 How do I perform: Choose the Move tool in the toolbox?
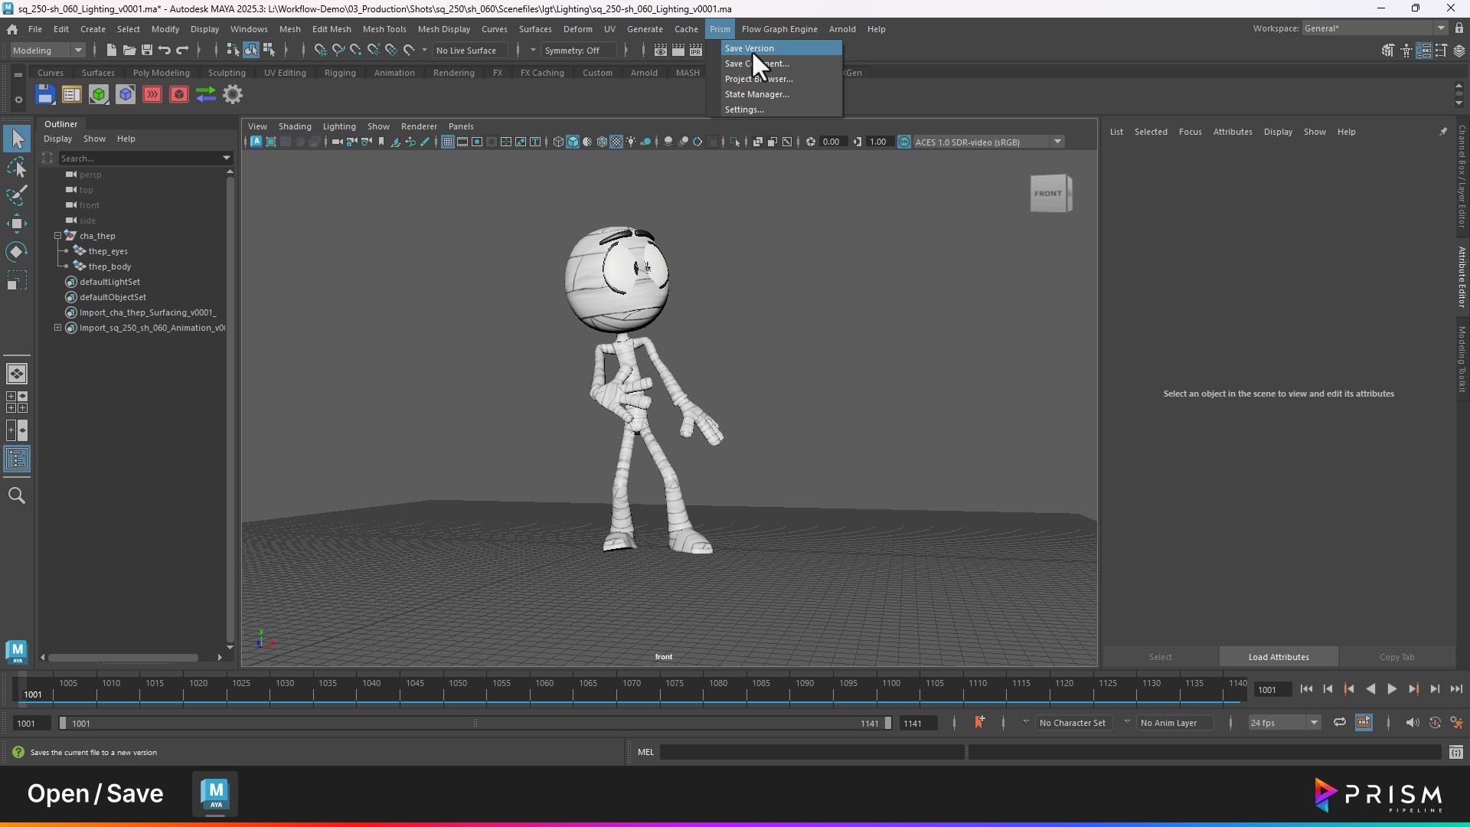pyautogui.click(x=17, y=224)
